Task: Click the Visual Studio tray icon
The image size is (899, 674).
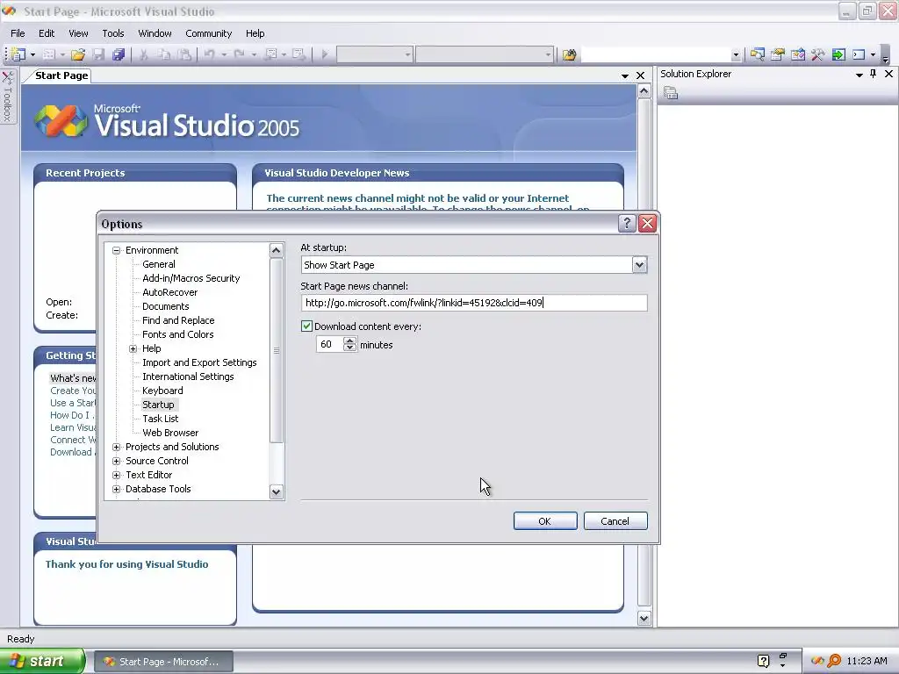Action: point(817,661)
